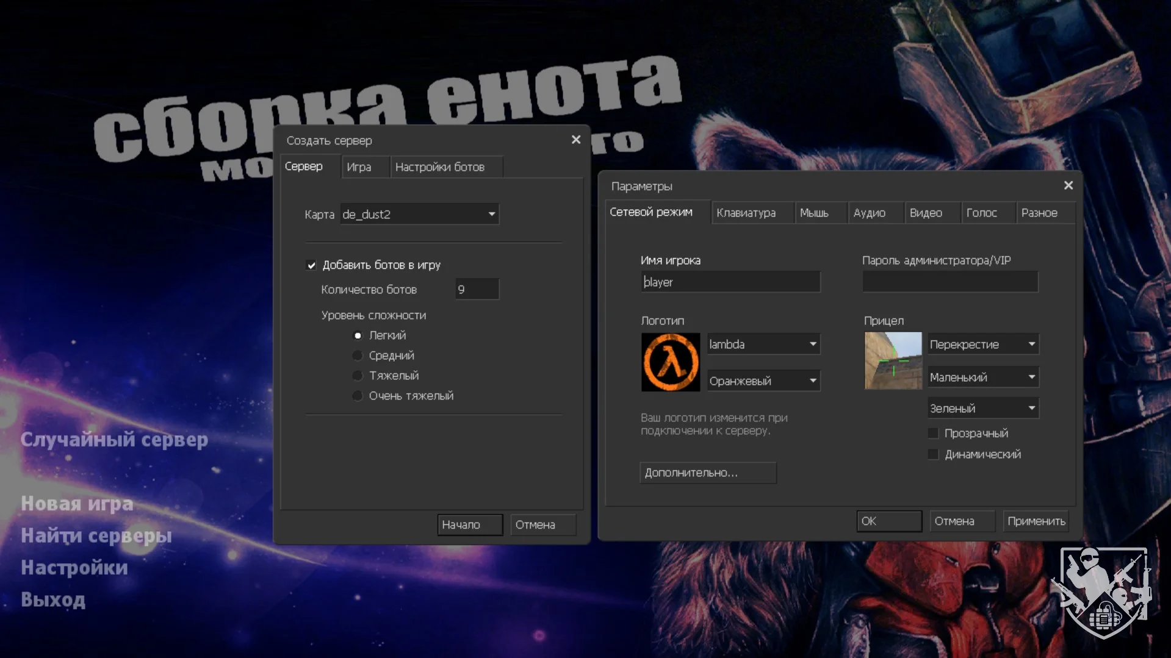The width and height of the screenshot is (1171, 658).
Task: Click the shield emblem in bottom corner
Action: coord(1103,592)
